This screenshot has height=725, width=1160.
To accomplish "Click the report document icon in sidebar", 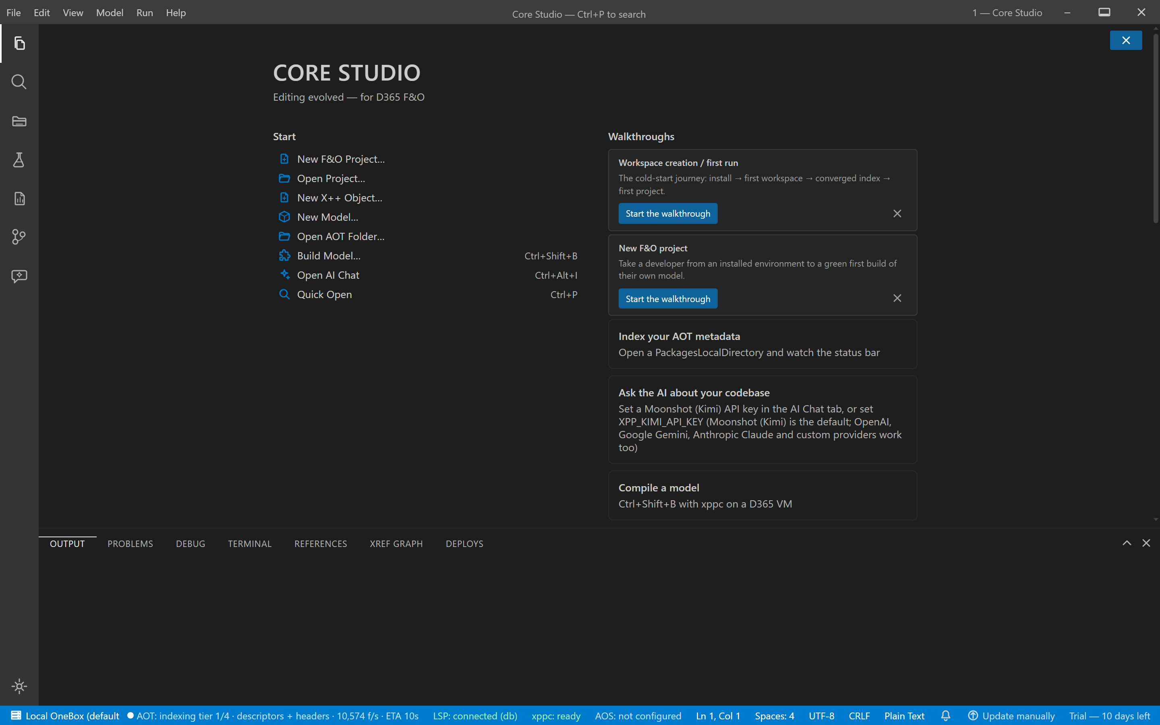I will coord(19,199).
